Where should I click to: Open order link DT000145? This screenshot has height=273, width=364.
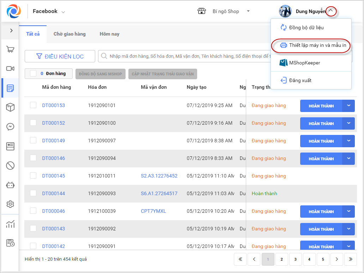pos(54,176)
